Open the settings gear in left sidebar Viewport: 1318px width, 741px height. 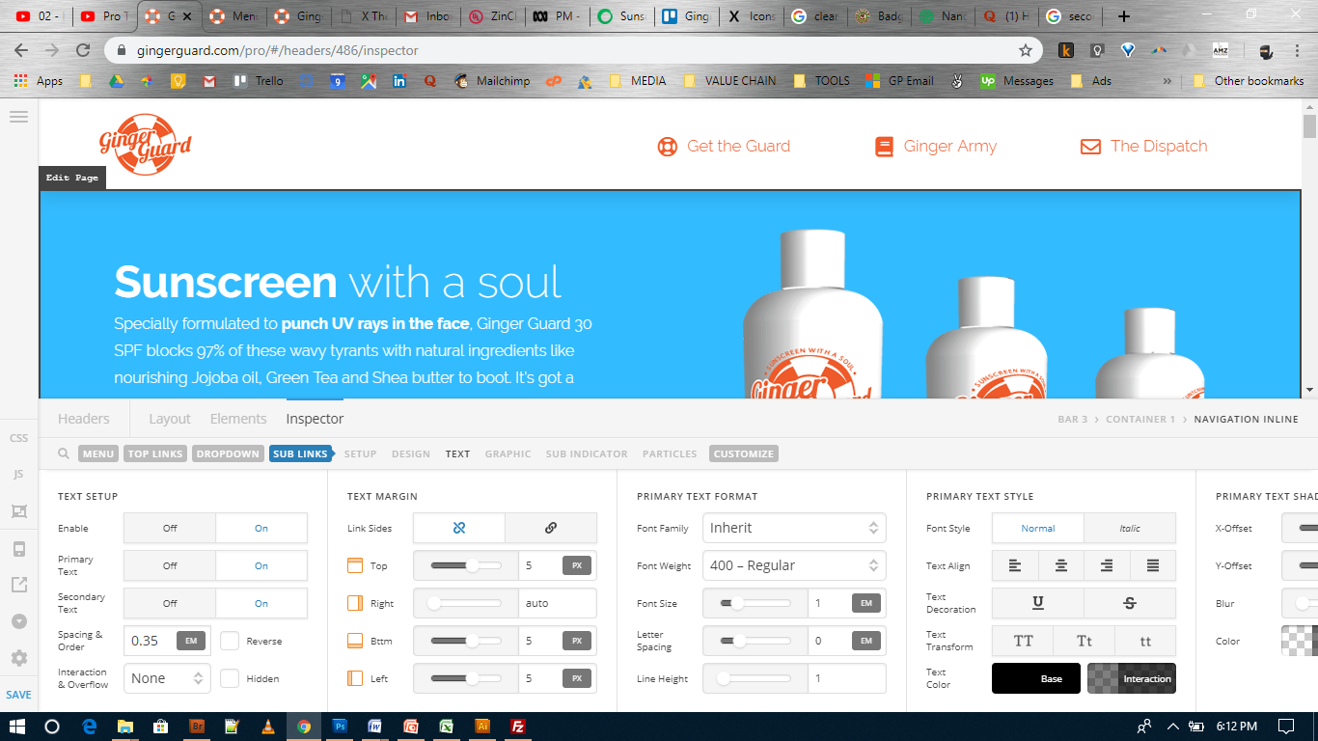(18, 658)
